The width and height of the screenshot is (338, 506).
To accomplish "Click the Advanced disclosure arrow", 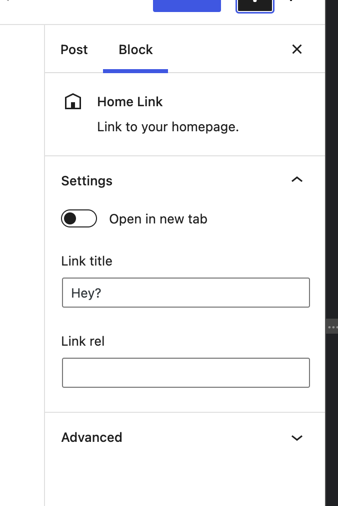I will (x=297, y=437).
